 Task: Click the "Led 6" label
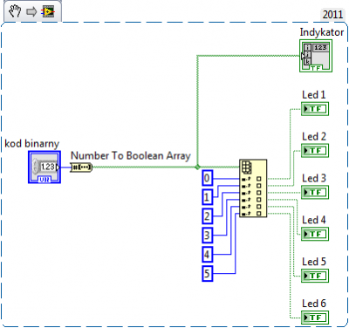click(314, 304)
